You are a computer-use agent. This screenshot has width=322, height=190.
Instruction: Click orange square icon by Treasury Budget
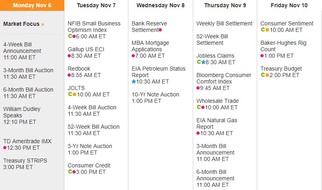(267, 75)
